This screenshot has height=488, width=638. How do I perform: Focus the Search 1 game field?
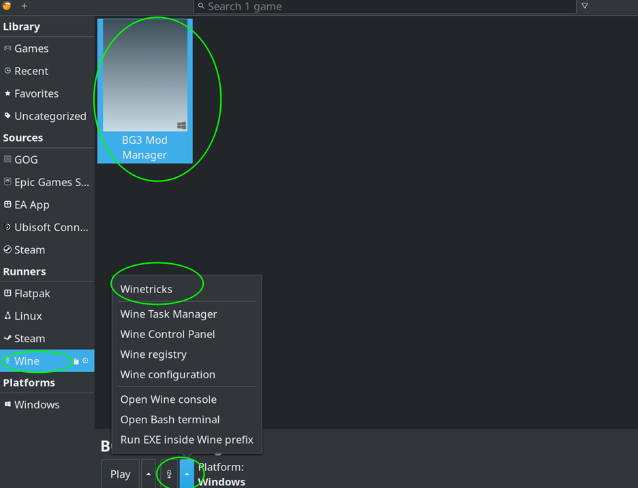click(384, 7)
